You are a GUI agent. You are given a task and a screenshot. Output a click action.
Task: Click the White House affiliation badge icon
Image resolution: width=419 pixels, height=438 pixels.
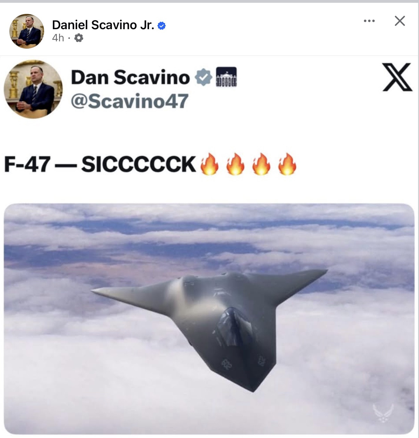tap(226, 77)
